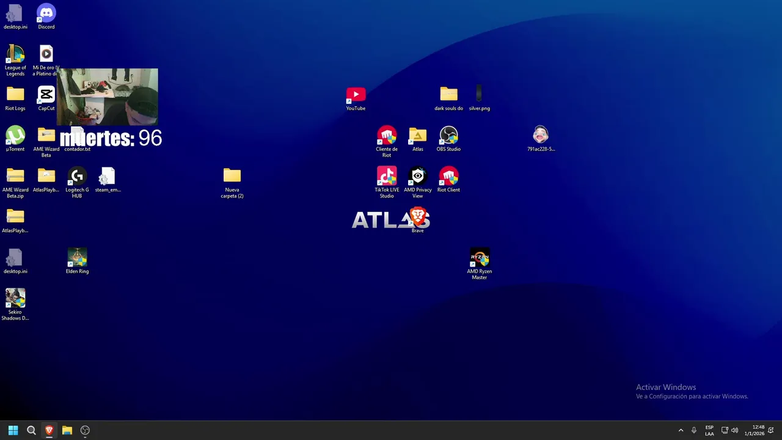Open the network tray icon
Screen dimensions: 782x440
[725, 430]
